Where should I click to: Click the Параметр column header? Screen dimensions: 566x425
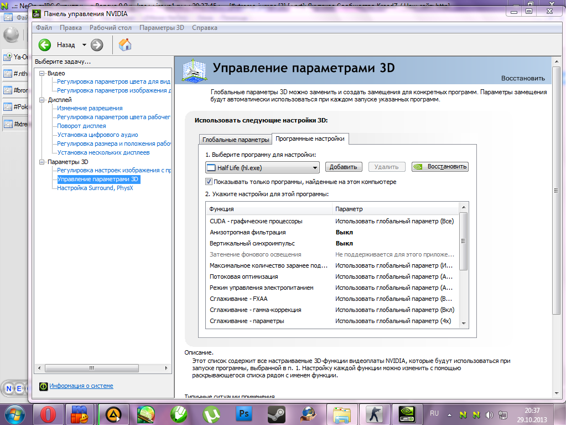coord(395,209)
